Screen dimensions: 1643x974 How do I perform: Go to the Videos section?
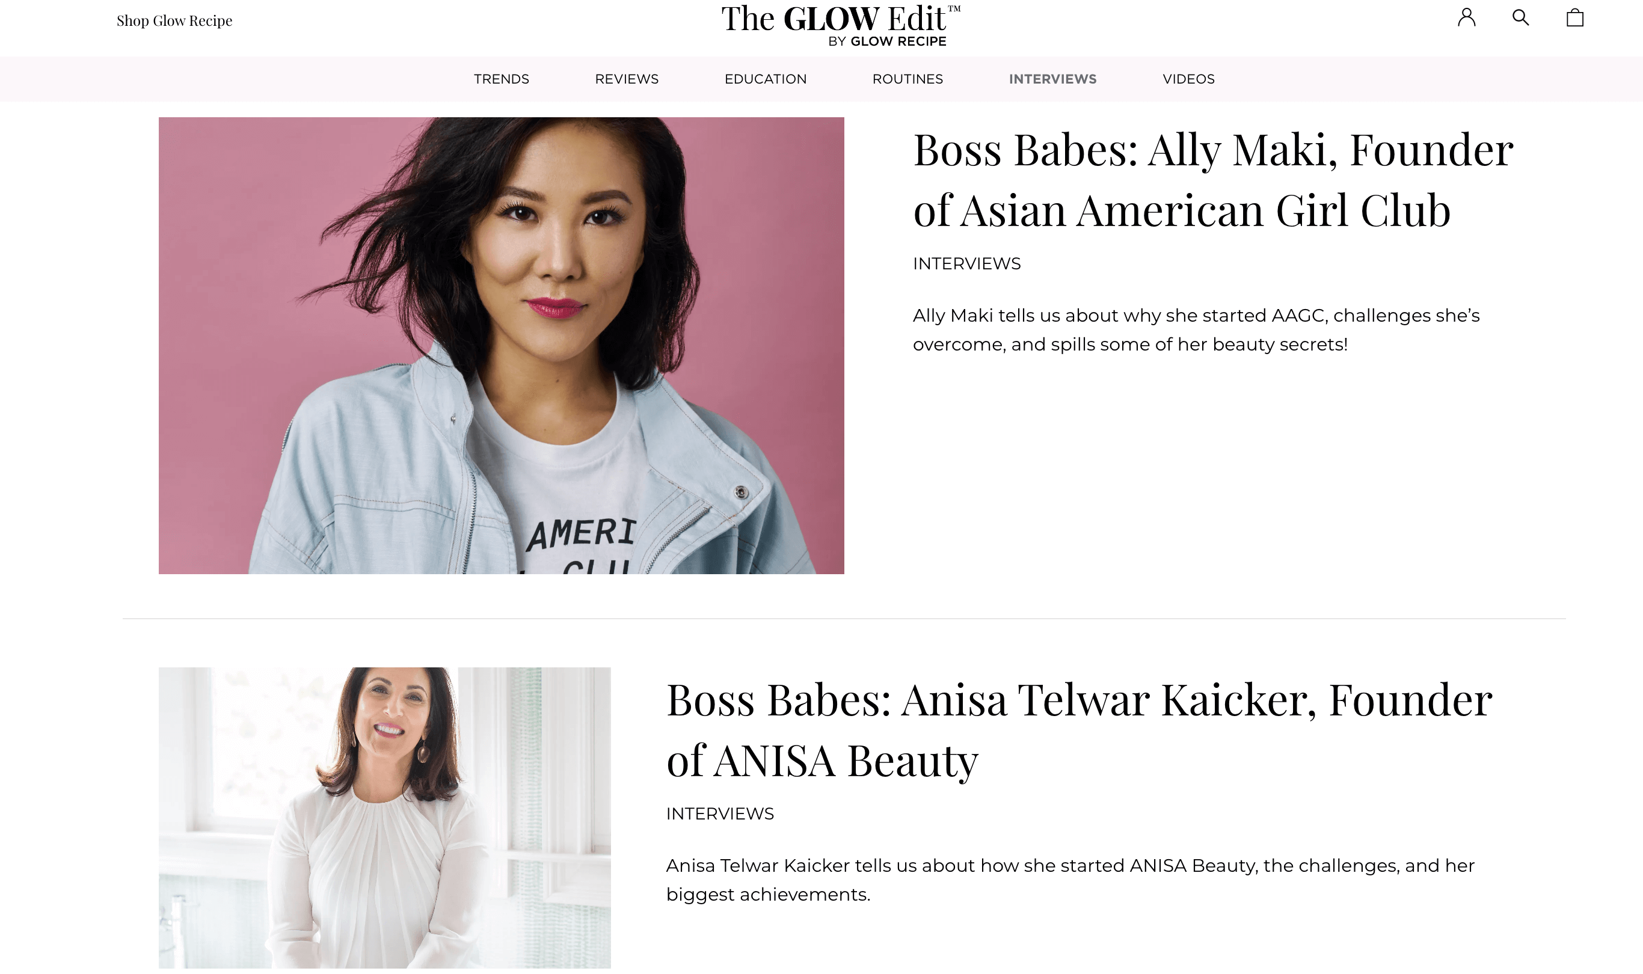[1188, 79]
